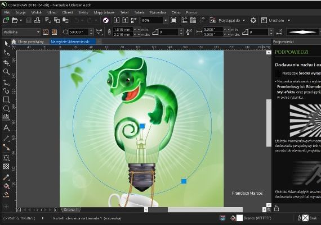The height and width of the screenshot is (225, 321).
Task: Click the rotation angle input field
Action: click(x=79, y=32)
